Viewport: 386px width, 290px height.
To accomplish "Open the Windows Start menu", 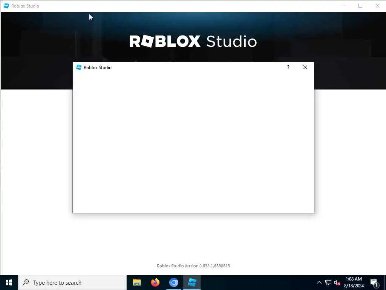I will tap(9, 282).
